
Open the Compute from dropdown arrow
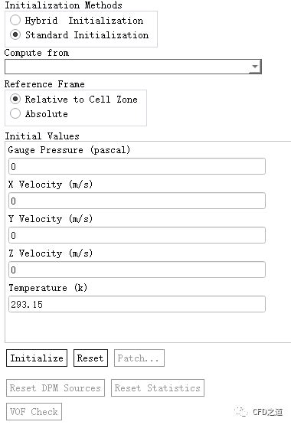255,67
